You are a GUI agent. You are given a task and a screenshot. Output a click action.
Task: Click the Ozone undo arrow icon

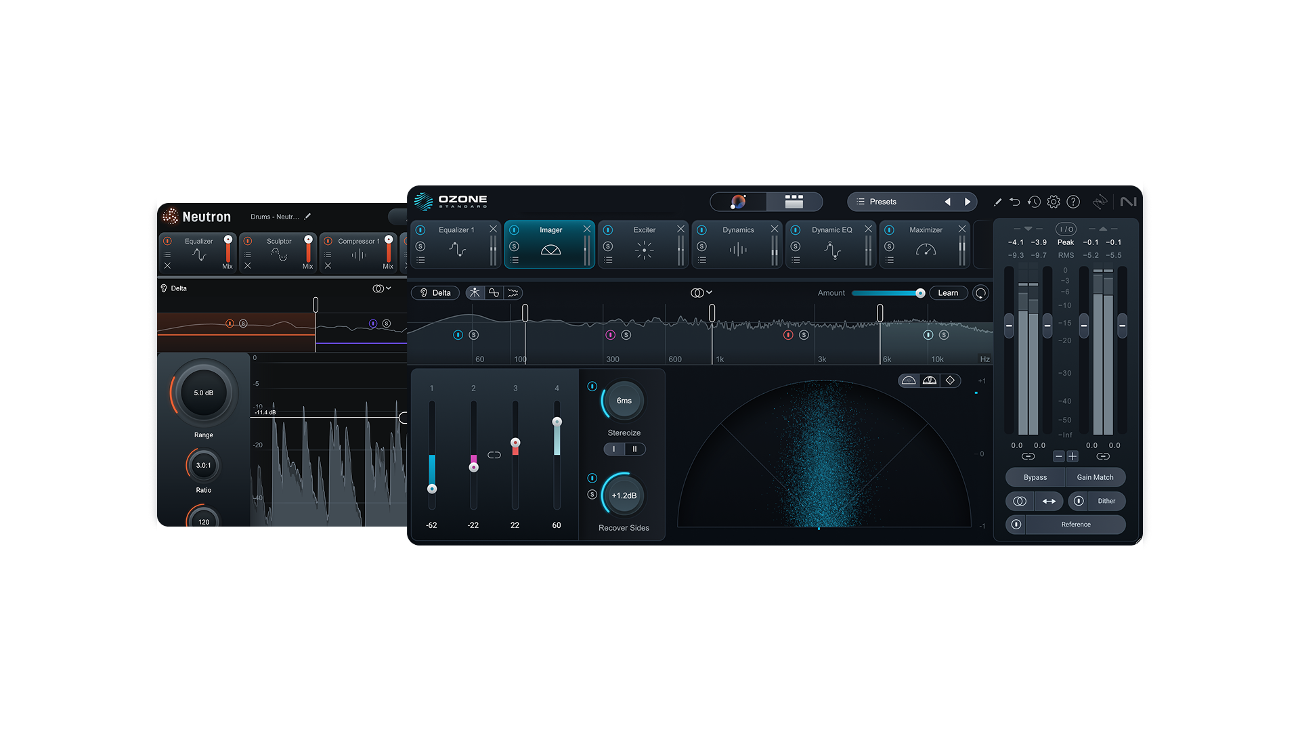[x=1014, y=202]
